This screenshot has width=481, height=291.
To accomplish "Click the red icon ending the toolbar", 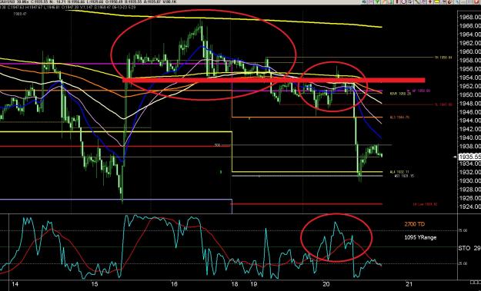I will (476, 2).
